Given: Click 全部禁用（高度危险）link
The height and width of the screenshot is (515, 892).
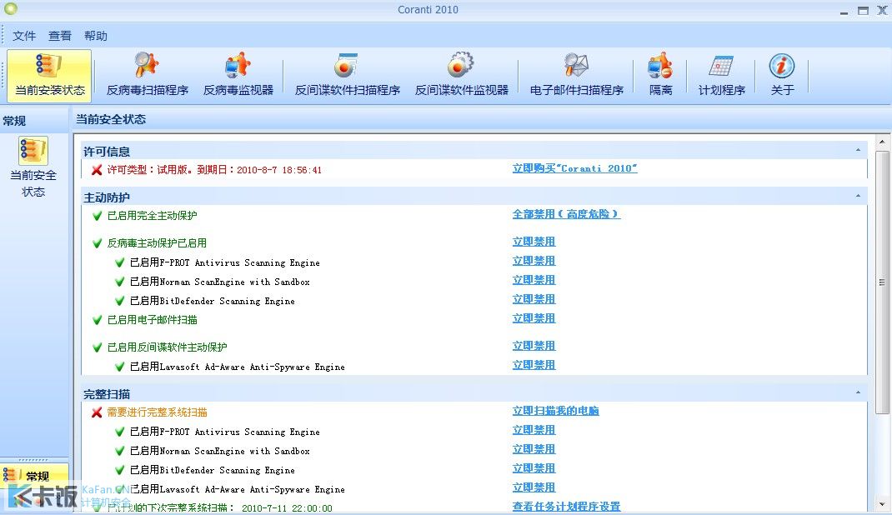Looking at the screenshot, I should [x=566, y=213].
